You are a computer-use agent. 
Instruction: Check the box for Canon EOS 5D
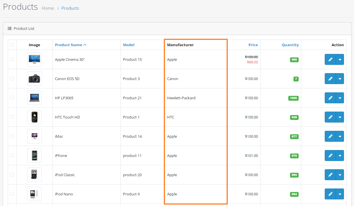12,78
